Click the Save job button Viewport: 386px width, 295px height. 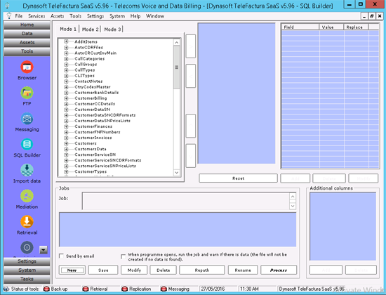click(x=103, y=270)
